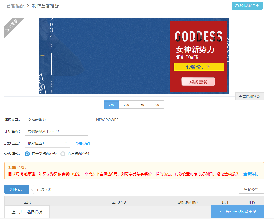Hide the preview with 点击隐藏预览
This screenshot has height=219, width=274.
pyautogui.click(x=249, y=96)
